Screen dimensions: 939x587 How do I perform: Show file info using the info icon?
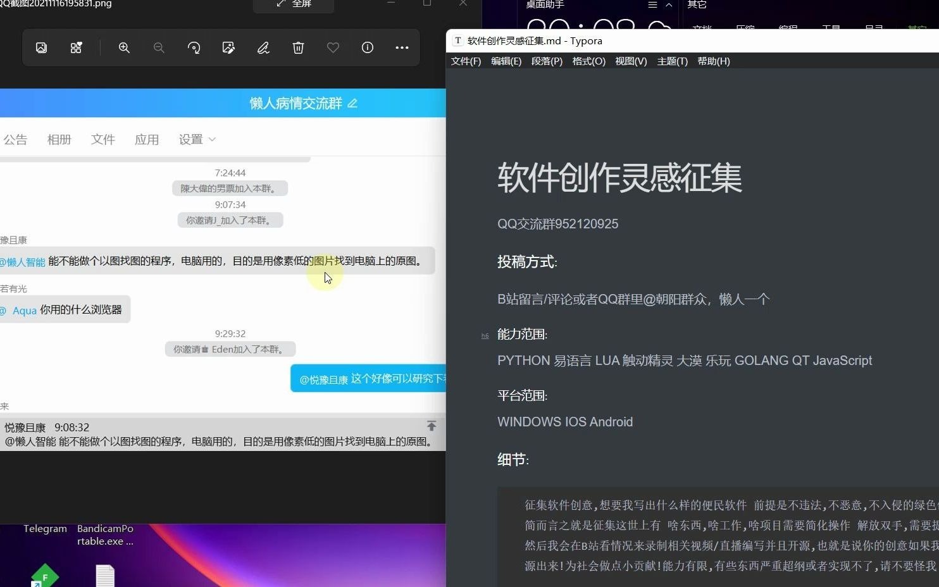(x=368, y=47)
